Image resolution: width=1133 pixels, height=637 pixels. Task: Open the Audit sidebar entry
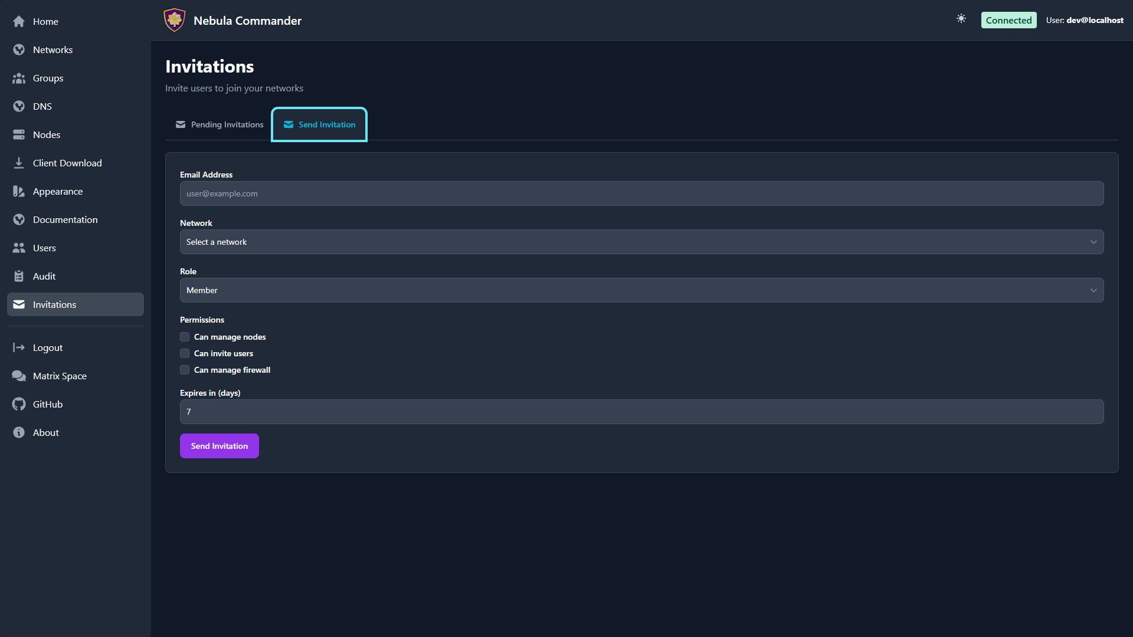click(x=76, y=276)
